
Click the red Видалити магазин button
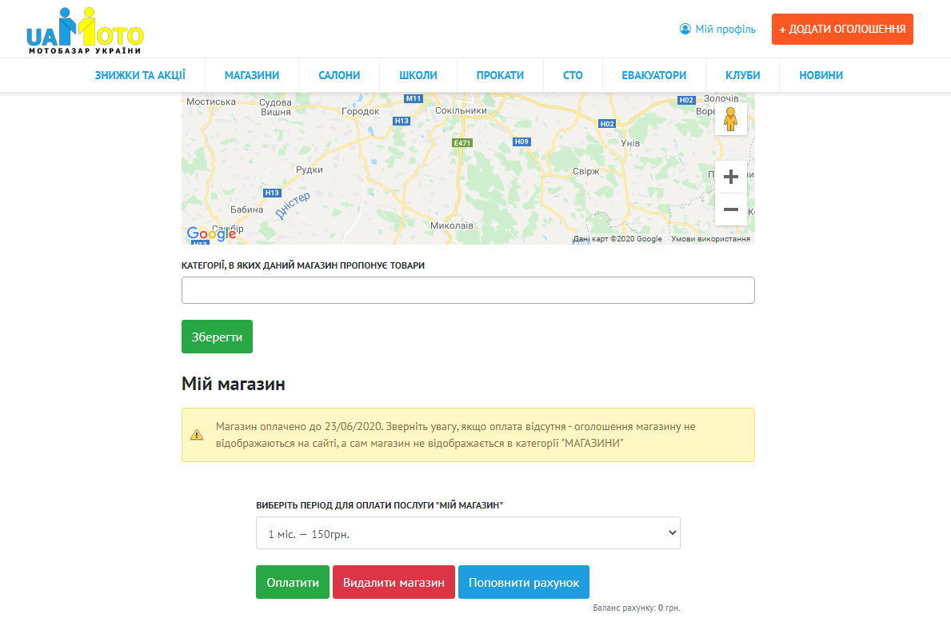394,582
